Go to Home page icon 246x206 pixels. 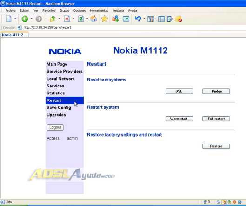[x=93, y=19]
